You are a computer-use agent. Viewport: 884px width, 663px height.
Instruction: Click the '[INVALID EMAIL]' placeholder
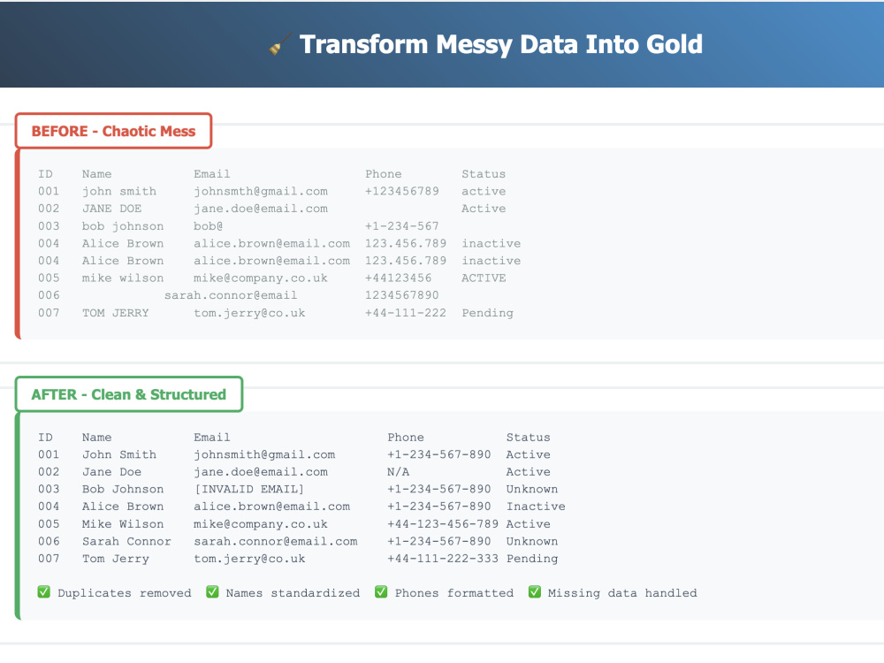pos(249,490)
